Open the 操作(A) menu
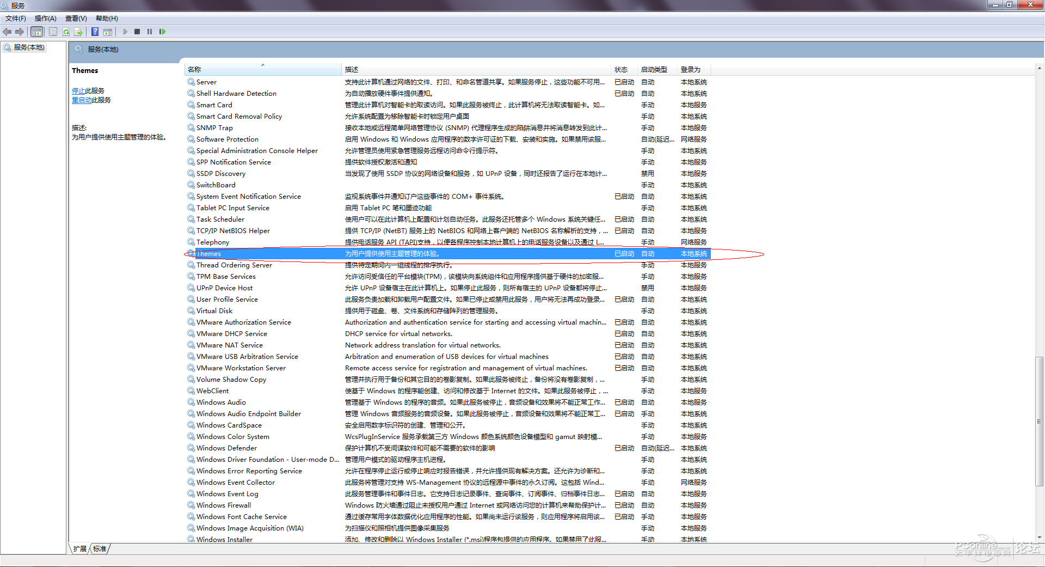This screenshot has width=1045, height=567. click(46, 19)
